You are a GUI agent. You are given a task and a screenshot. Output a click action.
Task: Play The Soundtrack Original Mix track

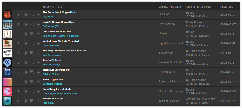click(26, 15)
